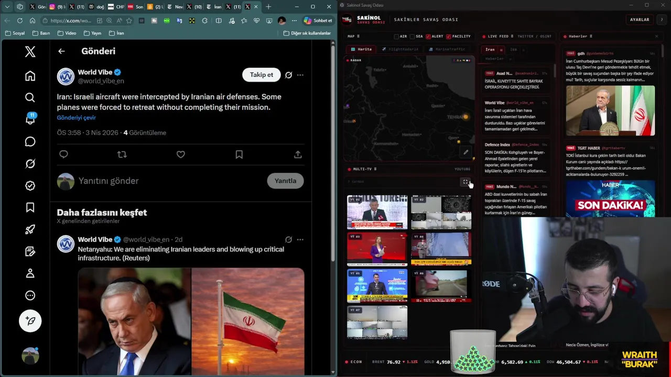This screenshot has width=671, height=377.
Task: Go to browser home page
Action: 33,20
